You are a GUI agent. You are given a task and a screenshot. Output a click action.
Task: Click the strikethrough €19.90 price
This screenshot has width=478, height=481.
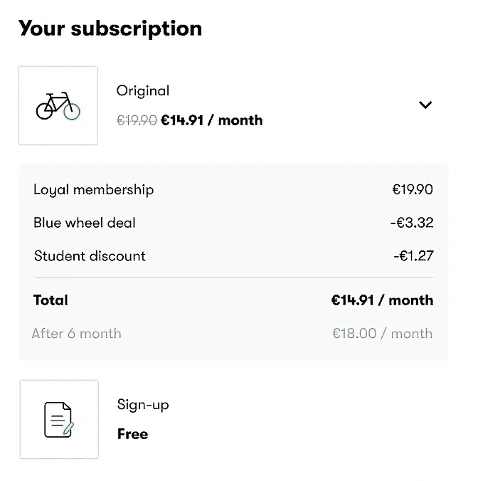click(x=137, y=120)
